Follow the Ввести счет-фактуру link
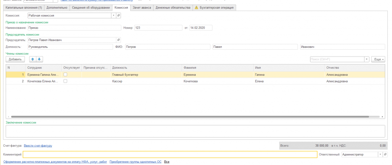This screenshot has height=165, width=392. pos(38,146)
